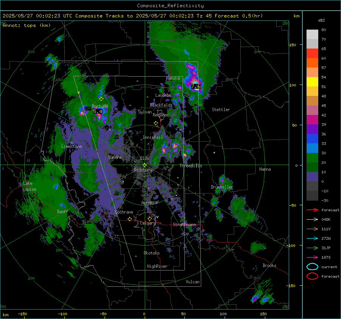Click the Strathmore city label
The image size is (341, 319).
click(184, 225)
